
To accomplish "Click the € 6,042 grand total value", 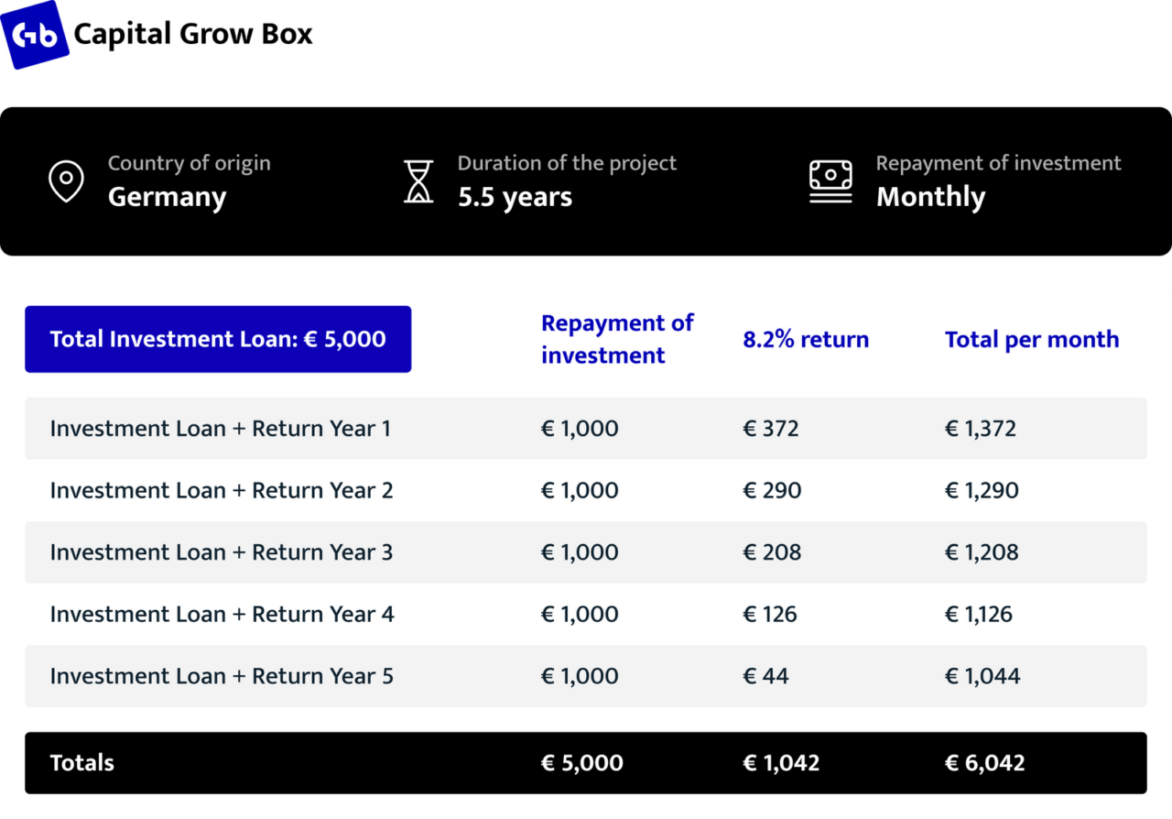I will [x=985, y=763].
